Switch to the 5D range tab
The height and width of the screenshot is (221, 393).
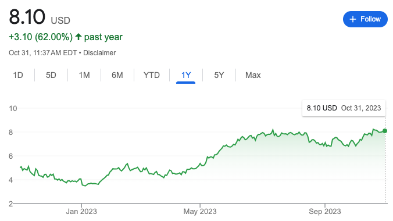51,75
